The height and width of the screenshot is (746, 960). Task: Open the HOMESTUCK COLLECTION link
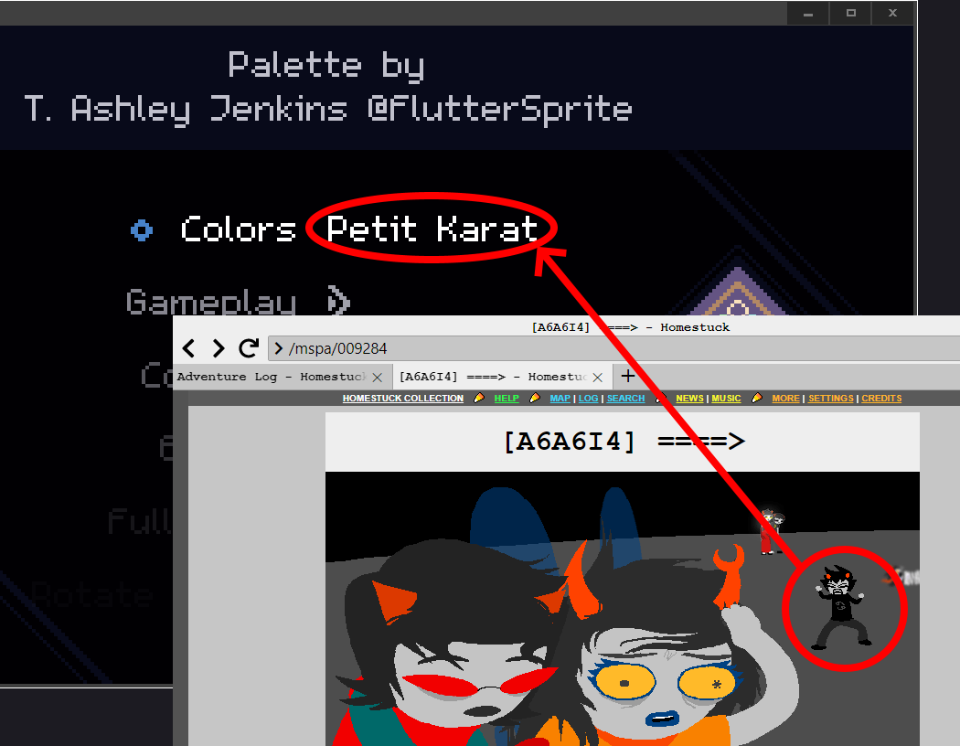[x=403, y=399]
